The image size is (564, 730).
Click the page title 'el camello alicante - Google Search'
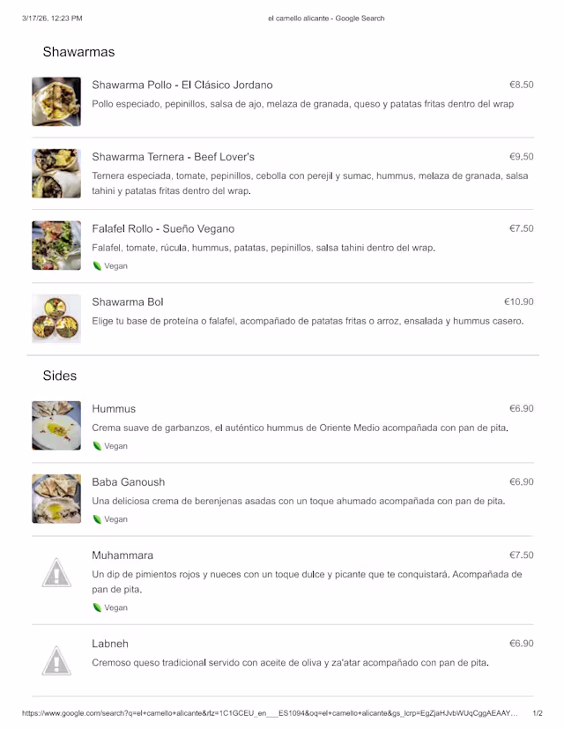326,19
